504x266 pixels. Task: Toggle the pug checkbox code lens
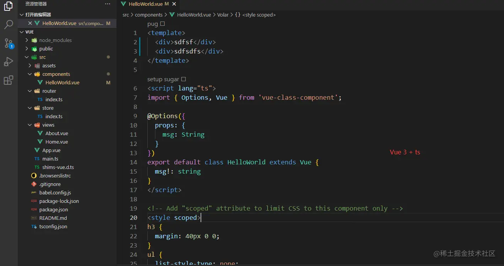[x=162, y=23]
